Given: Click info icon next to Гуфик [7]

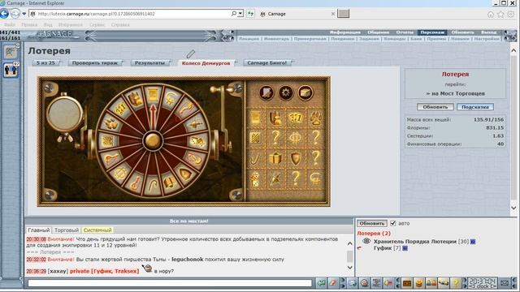Looking at the screenshot, I should 405,248.
